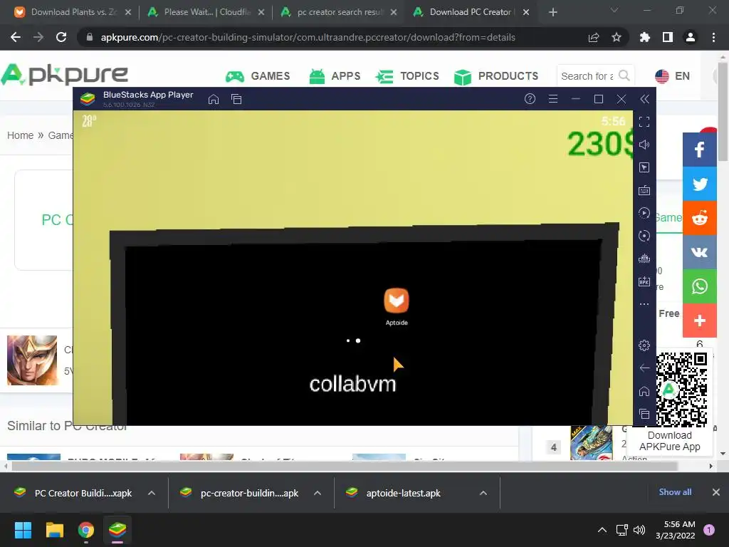Close the Download PC Creator tab

click(x=526, y=12)
